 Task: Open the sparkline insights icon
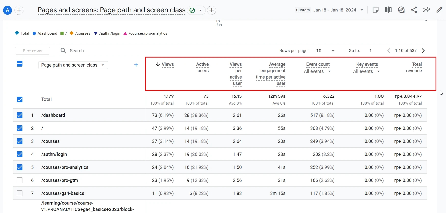(427, 10)
